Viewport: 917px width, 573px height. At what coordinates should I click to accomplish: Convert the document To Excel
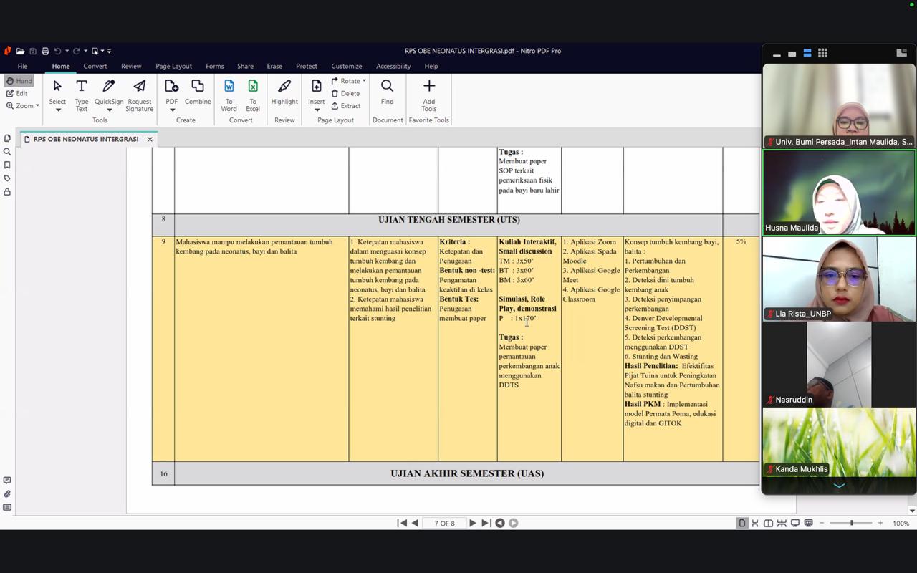[253, 95]
